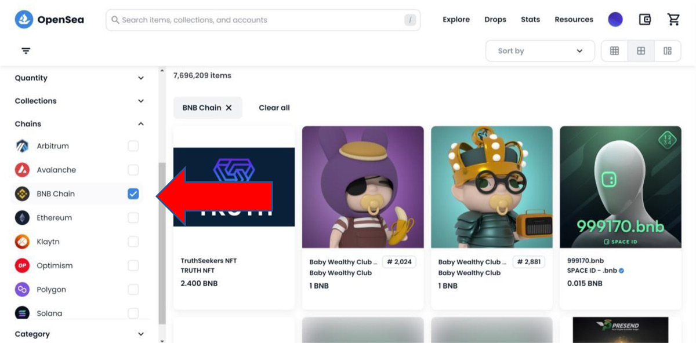Enable the Ethereum chain checkbox
The width and height of the screenshot is (696, 343).
(133, 218)
